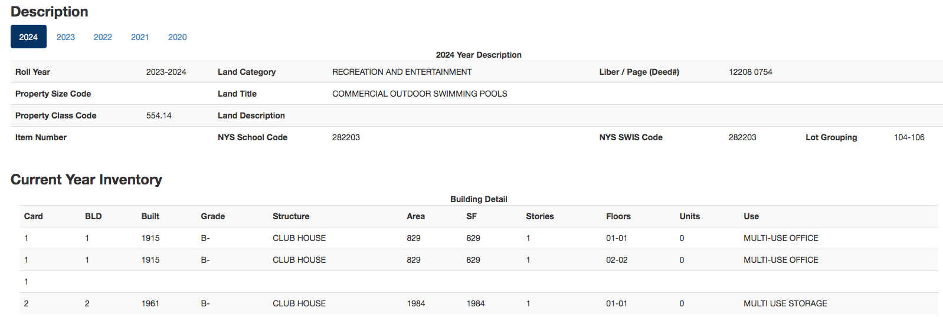
Task: View the 2021 year description tab
Action: [x=140, y=37]
